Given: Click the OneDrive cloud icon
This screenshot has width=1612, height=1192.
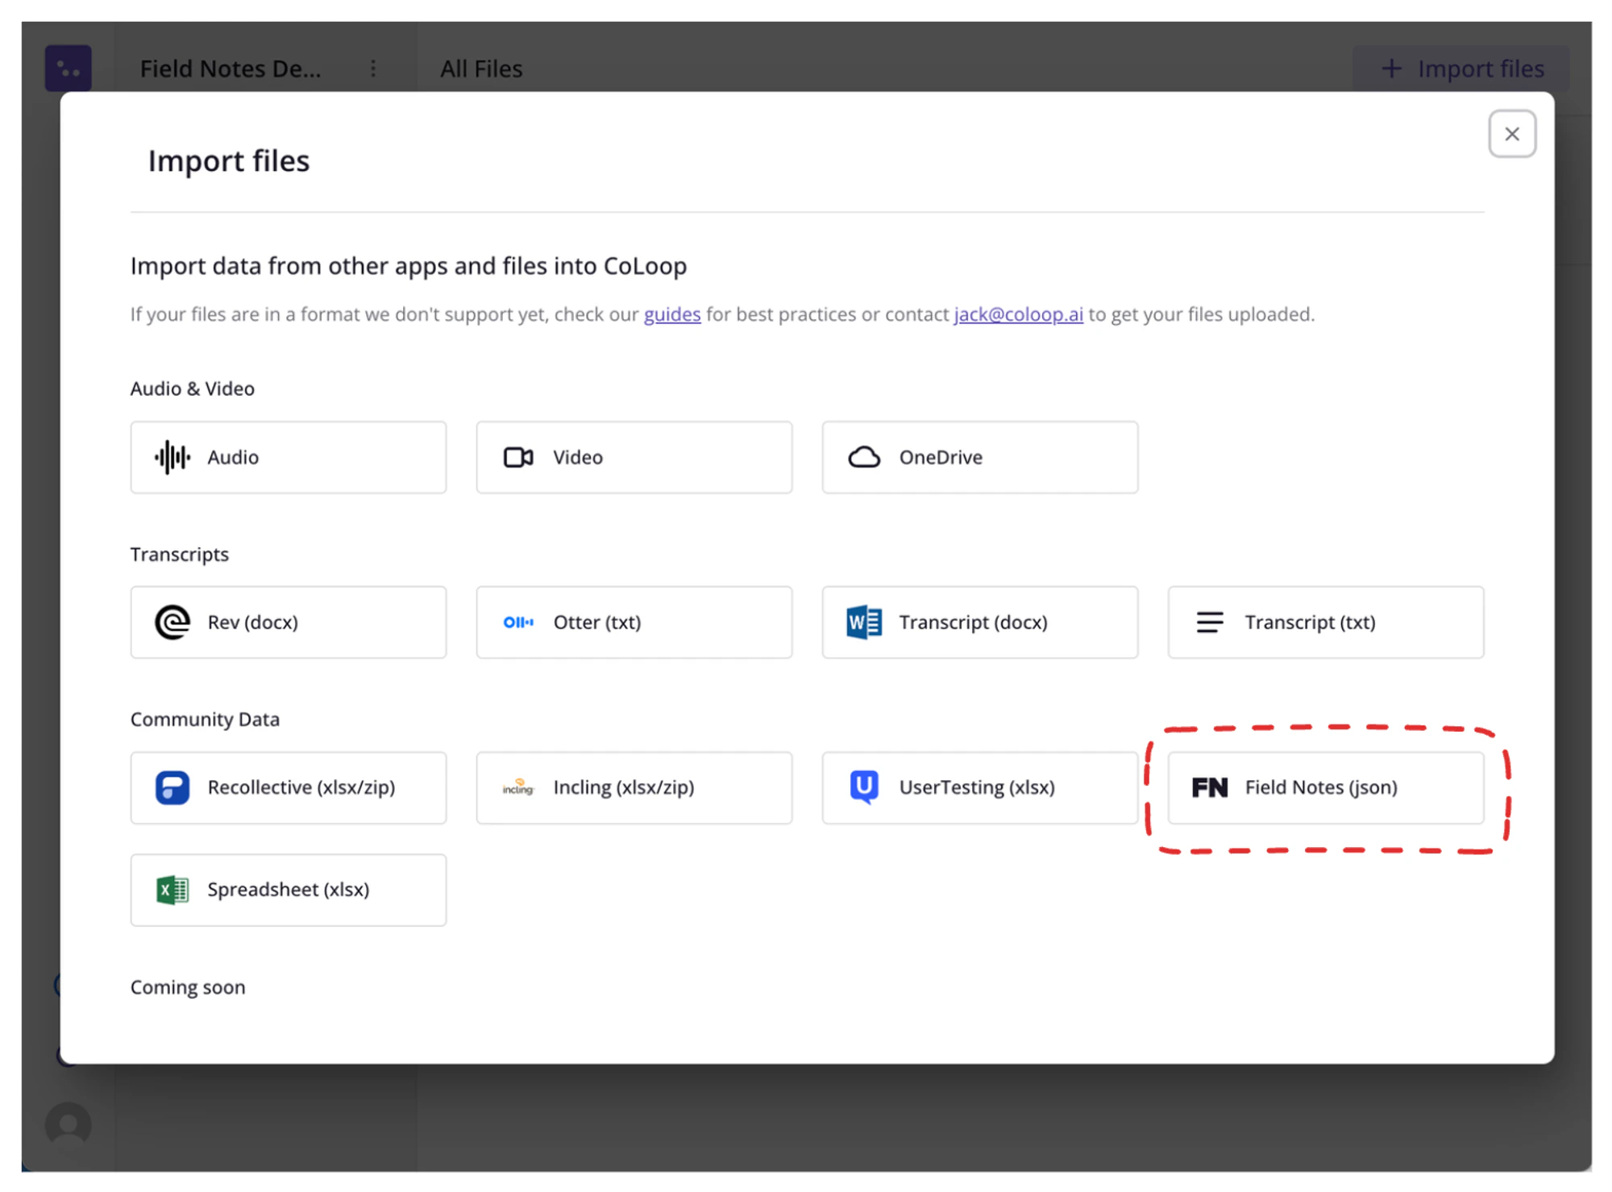Looking at the screenshot, I should point(864,457).
